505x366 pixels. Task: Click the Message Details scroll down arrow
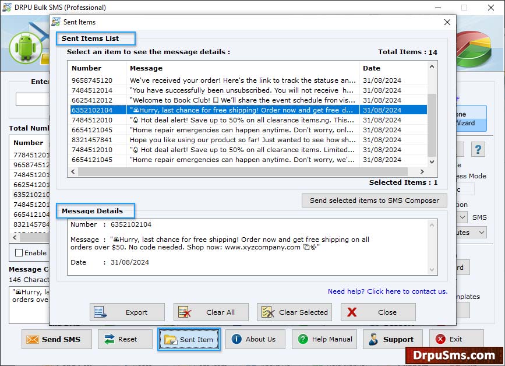432,269
